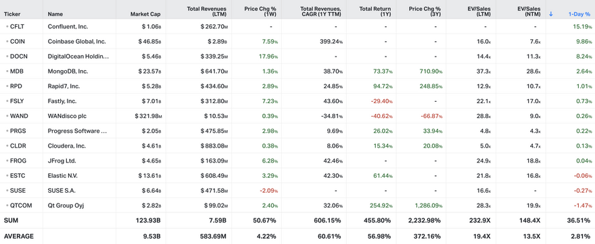Click the bullet dot beside QTCOM
This screenshot has width=595, height=244.
coord(7,206)
